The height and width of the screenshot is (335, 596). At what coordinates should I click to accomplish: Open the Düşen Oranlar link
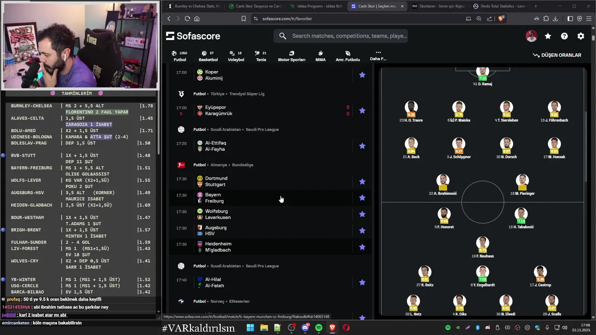click(x=557, y=55)
